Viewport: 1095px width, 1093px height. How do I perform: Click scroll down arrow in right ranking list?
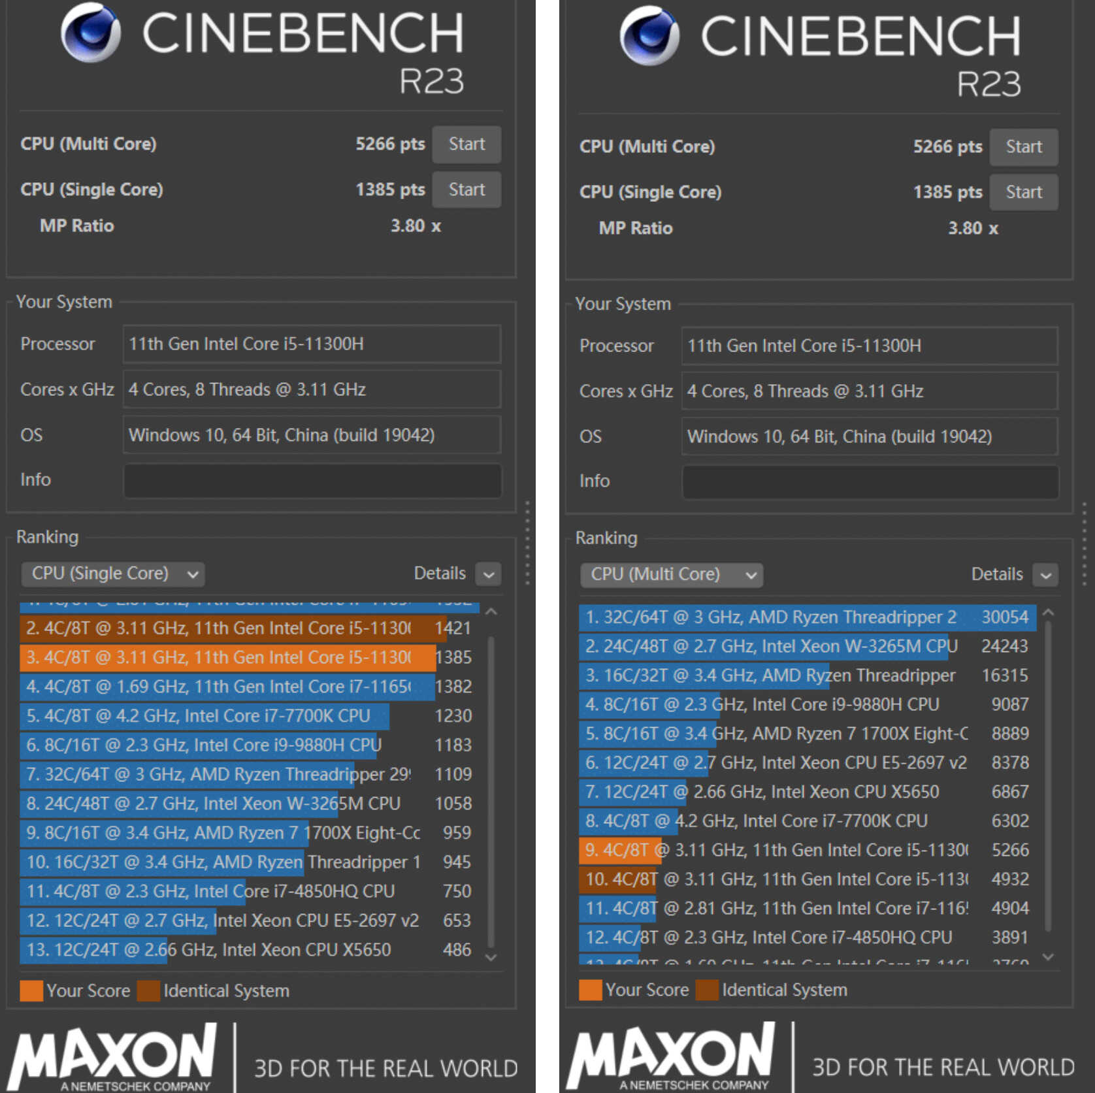1049,956
